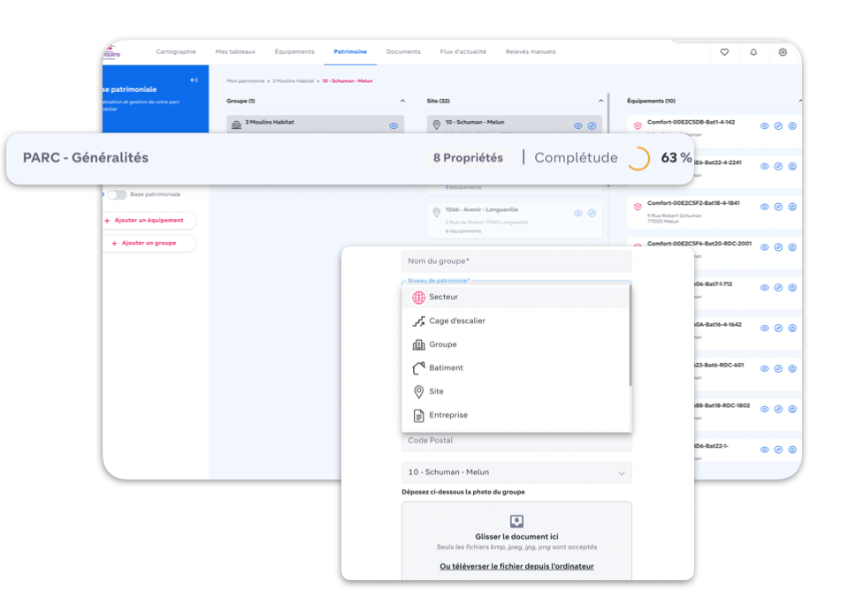
Task: Open the notifications bell
Action: 753,52
